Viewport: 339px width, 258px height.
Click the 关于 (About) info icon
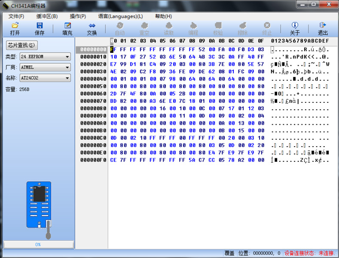(295, 26)
